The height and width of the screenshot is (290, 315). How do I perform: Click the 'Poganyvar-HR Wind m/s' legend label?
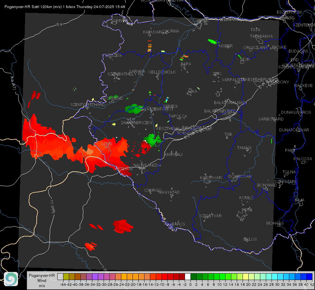[x=42, y=281]
